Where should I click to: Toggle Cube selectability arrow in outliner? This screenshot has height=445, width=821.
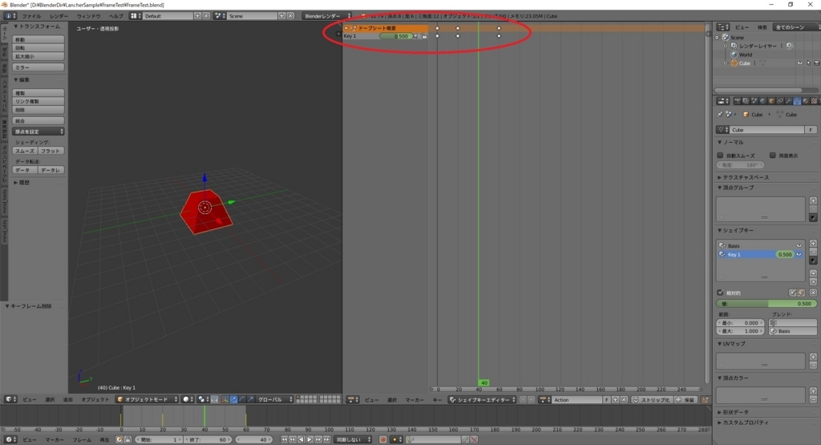(808, 63)
